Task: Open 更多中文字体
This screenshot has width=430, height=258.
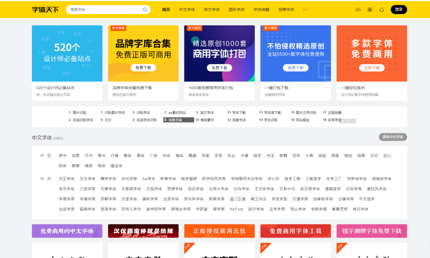Action: click(392, 137)
